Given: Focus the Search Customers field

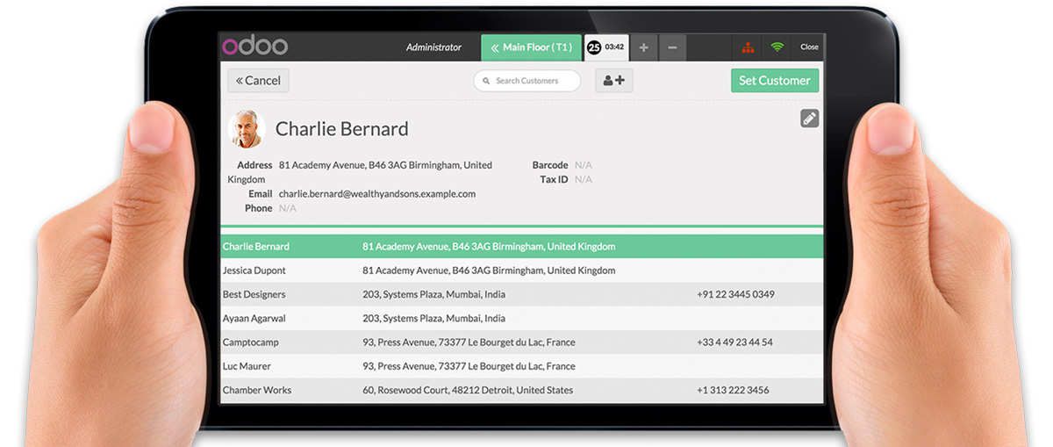Looking at the screenshot, I should [527, 81].
